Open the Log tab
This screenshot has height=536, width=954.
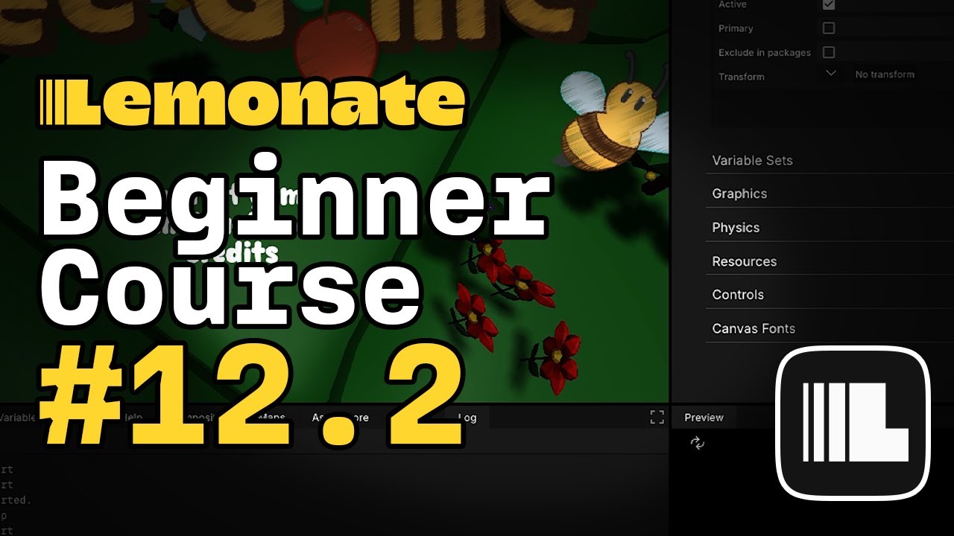[x=467, y=418]
